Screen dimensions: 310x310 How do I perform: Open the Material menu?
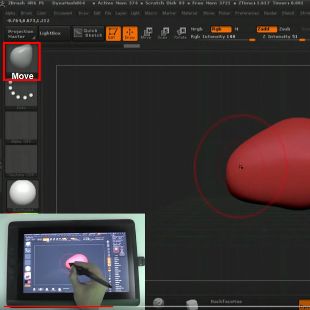[x=189, y=13]
